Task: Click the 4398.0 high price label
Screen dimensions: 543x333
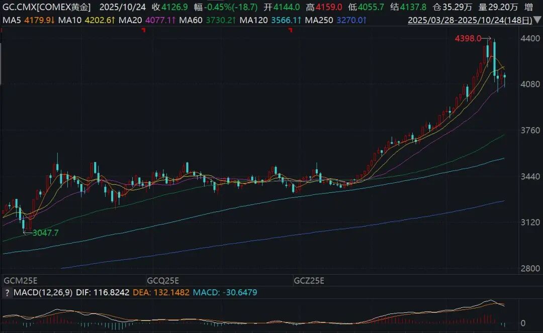Action: pos(468,38)
